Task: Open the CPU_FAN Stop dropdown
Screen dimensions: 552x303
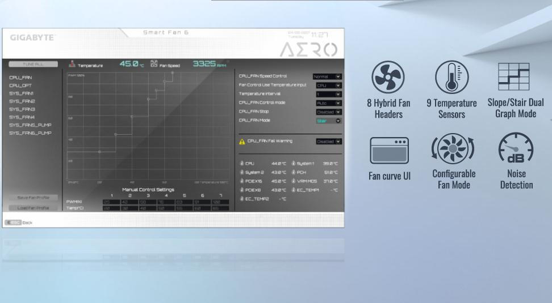Action: 328,112
